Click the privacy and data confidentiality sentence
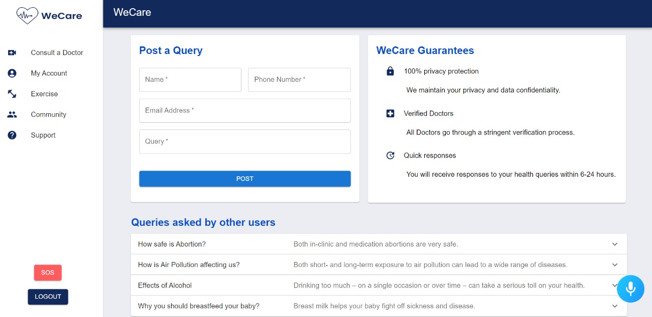The width and height of the screenshot is (652, 317). 483,90
